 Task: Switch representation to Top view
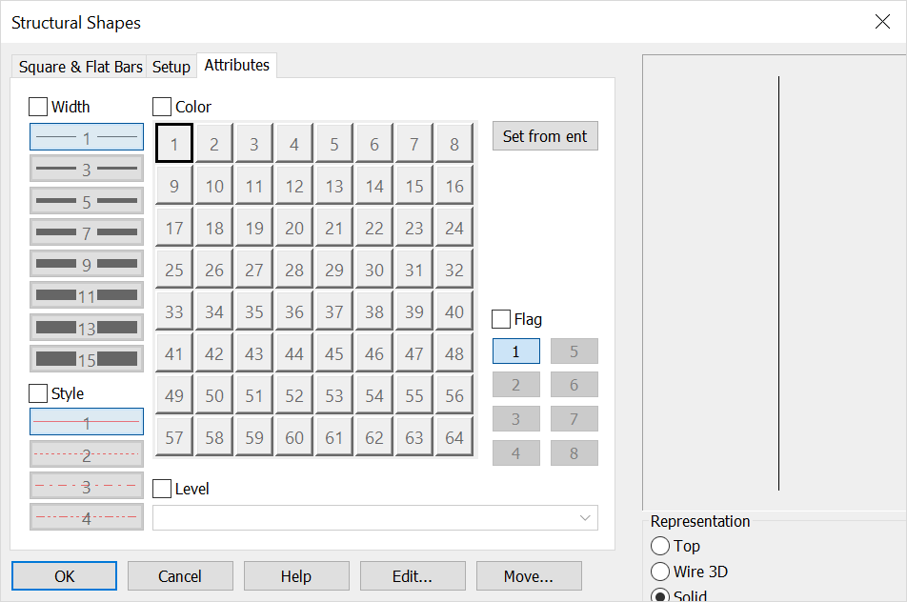[661, 546]
